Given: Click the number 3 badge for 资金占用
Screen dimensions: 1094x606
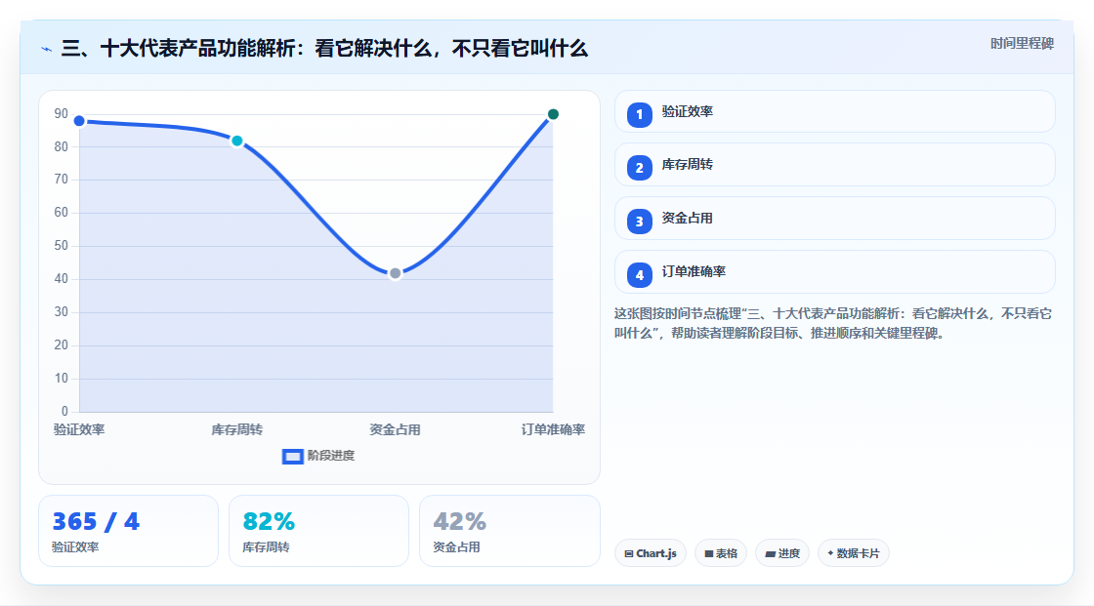Looking at the screenshot, I should [639, 222].
